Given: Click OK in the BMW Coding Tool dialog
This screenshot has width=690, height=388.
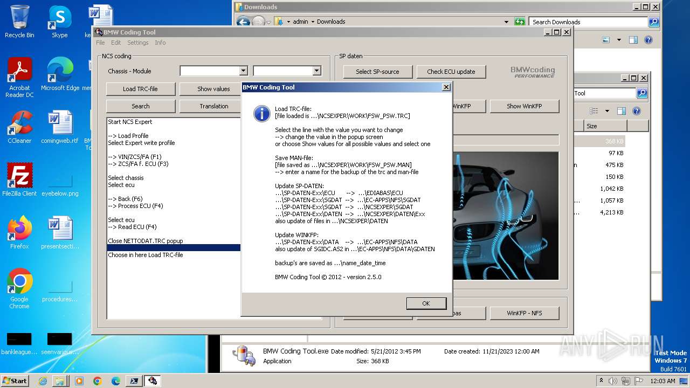Looking at the screenshot, I should 426,303.
